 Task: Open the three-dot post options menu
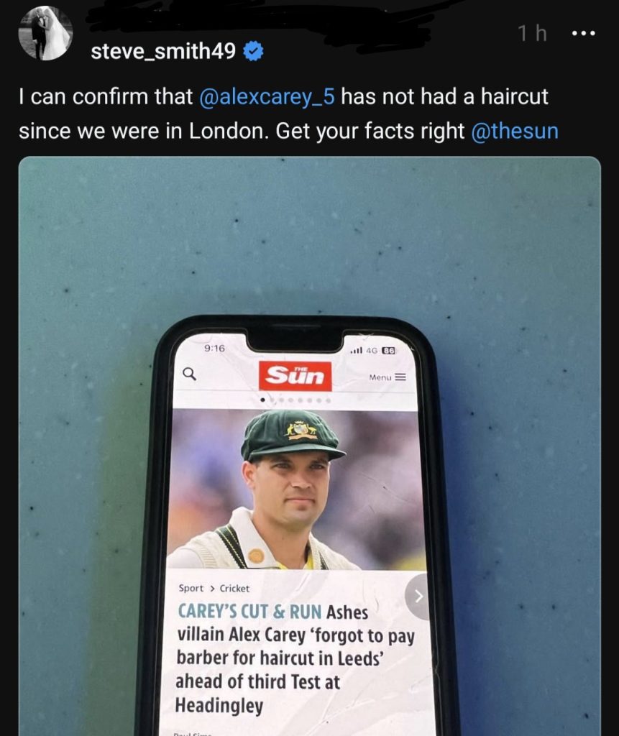pos(584,33)
